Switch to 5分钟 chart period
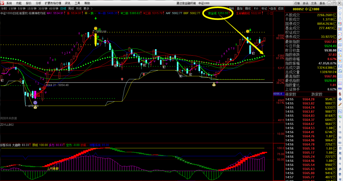343x181 pixels. (22, 9)
